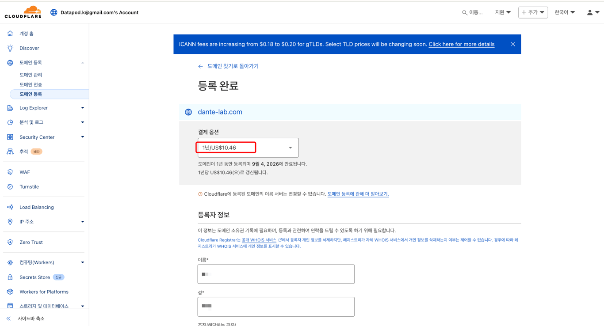This screenshot has width=604, height=326.
Task: Click the Secrets Store lock icon
Action: [x=10, y=277]
